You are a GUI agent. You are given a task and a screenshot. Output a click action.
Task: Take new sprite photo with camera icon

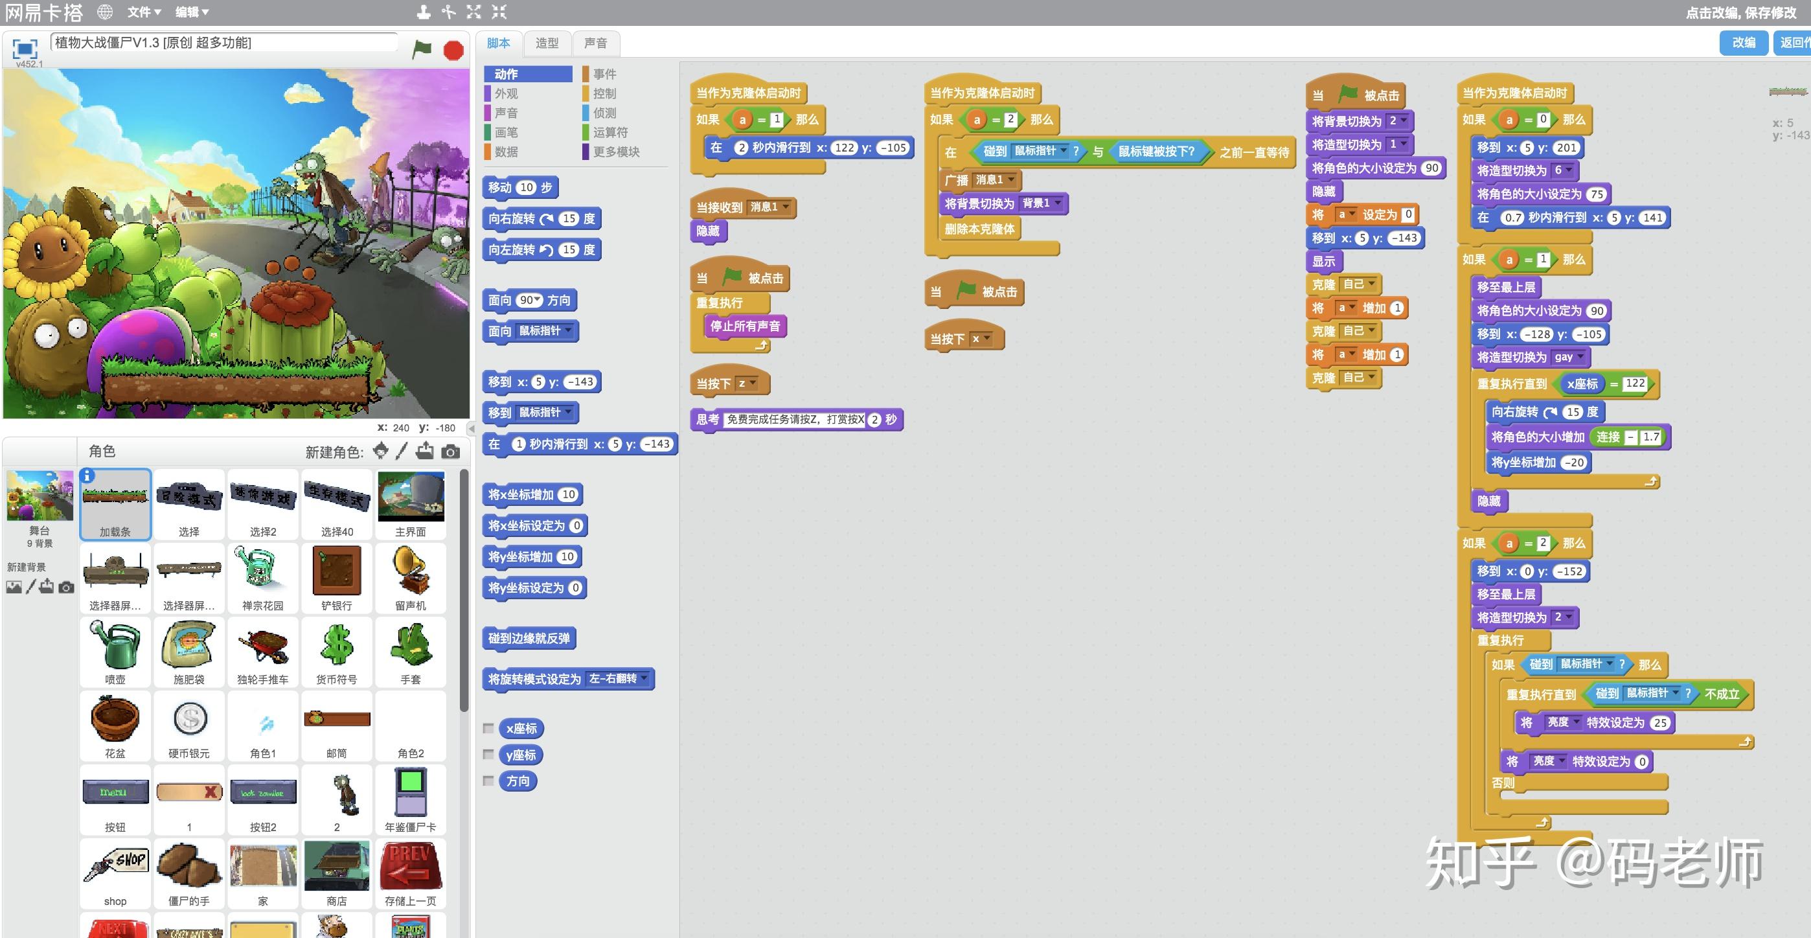(x=451, y=452)
